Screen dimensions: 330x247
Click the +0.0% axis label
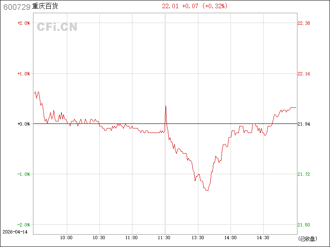[24, 124]
